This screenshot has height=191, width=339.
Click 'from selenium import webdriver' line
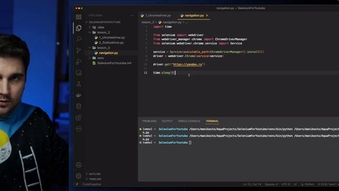pyautogui.click(x=178, y=35)
